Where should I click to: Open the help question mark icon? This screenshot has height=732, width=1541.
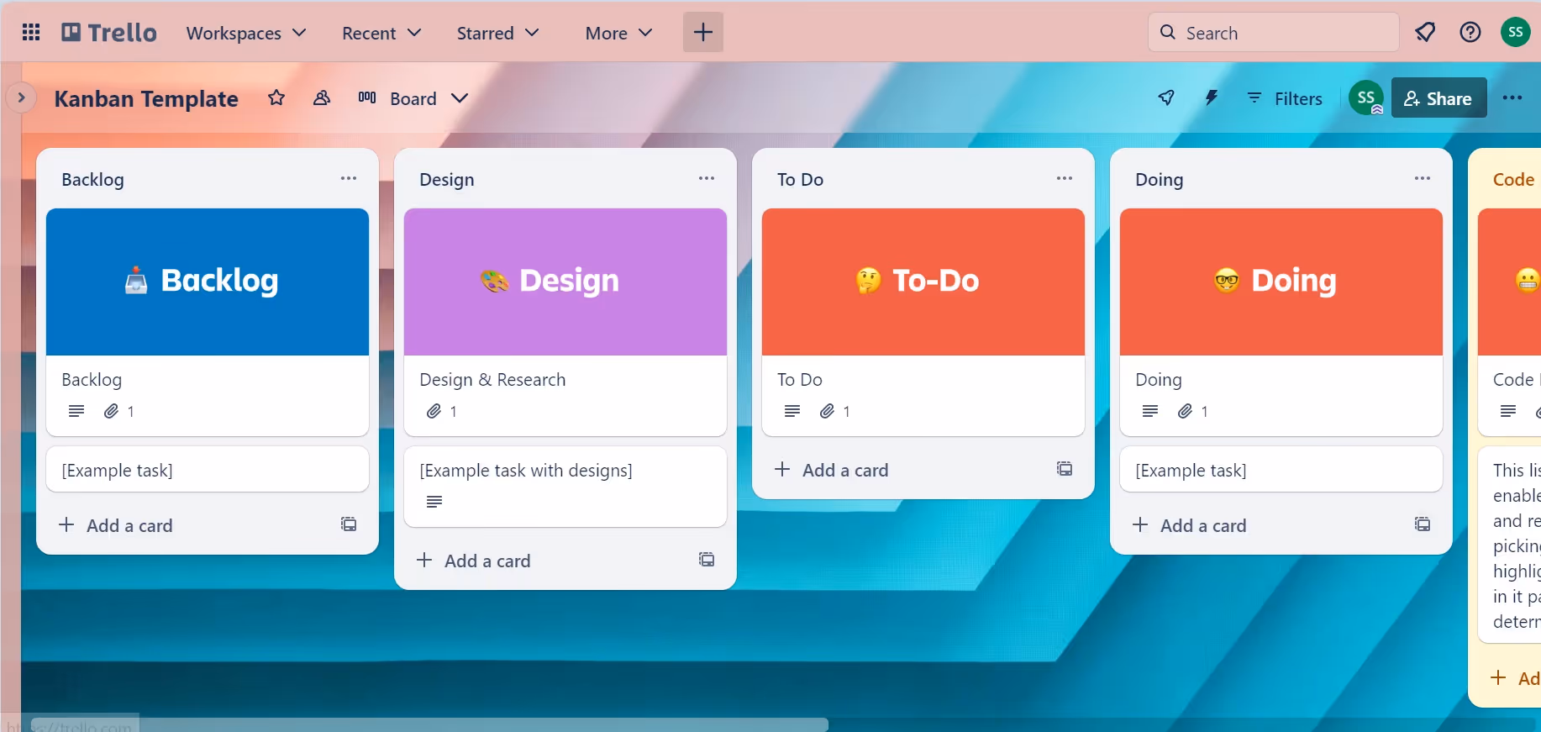[x=1470, y=33]
